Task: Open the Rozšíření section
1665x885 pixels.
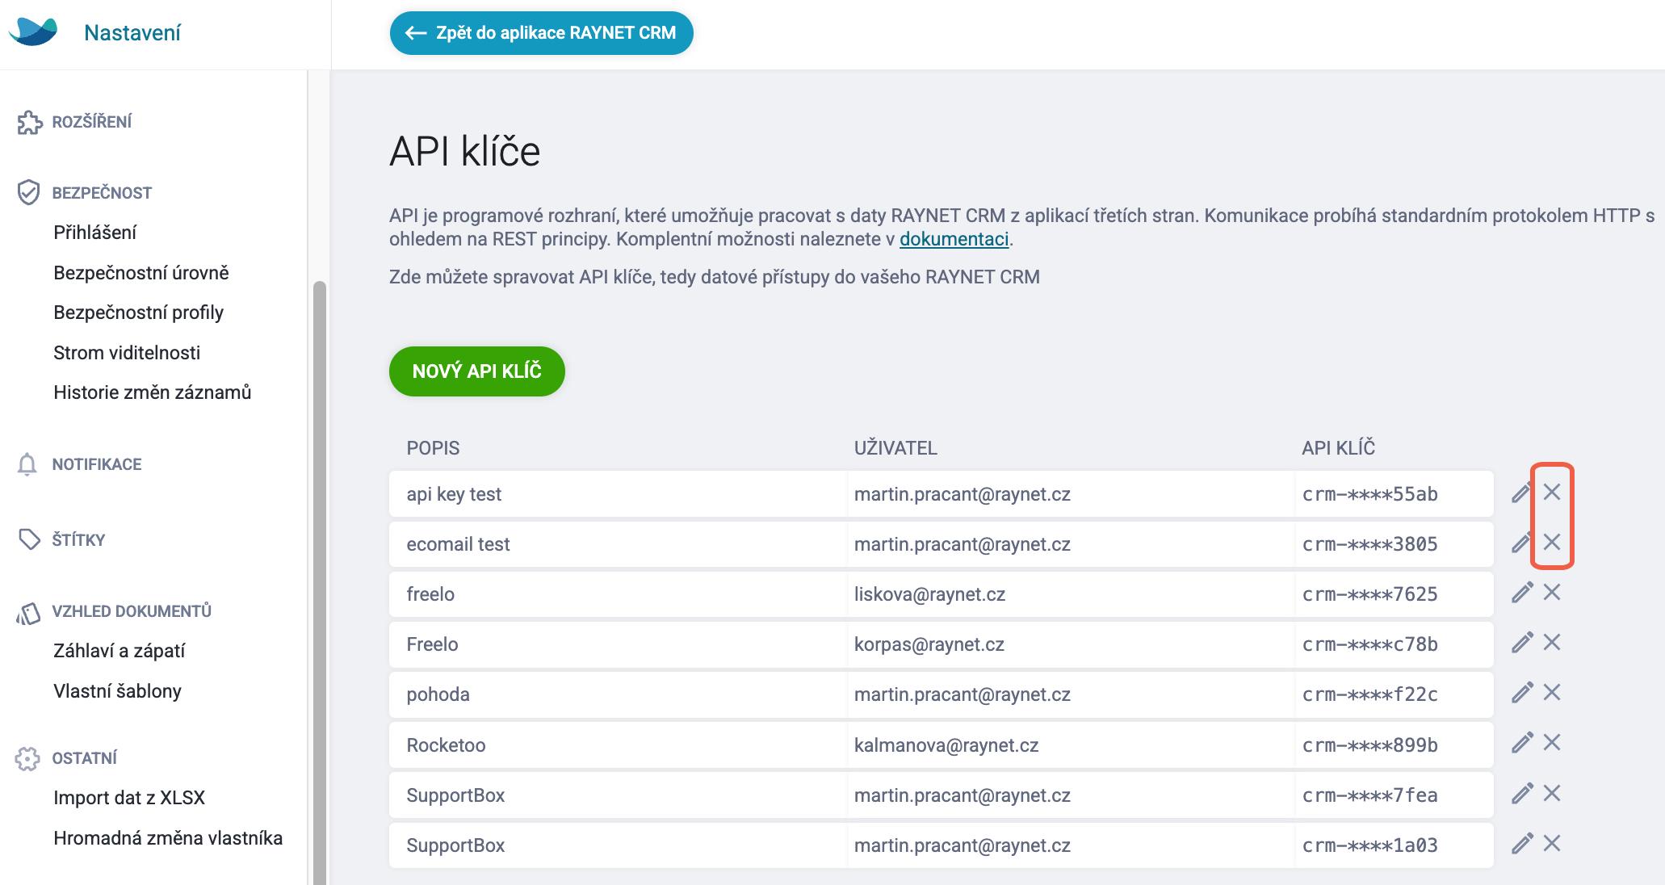Action: coord(92,122)
